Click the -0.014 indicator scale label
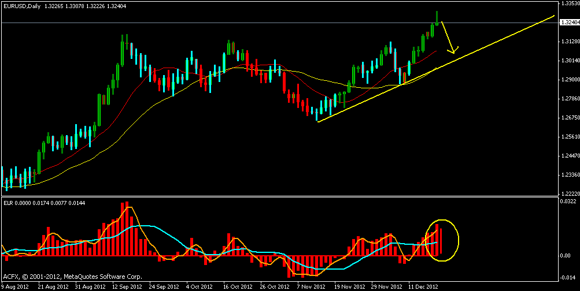Screen dimensions: 580x291 coord(567,277)
